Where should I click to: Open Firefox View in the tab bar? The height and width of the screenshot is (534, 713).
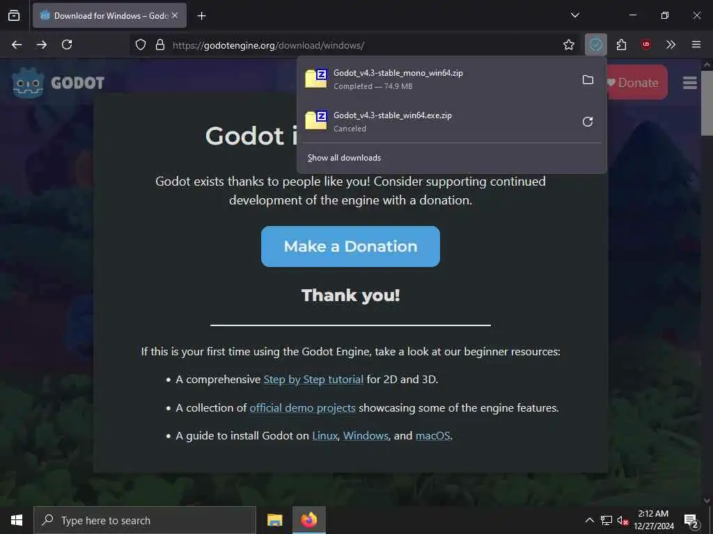[14, 15]
